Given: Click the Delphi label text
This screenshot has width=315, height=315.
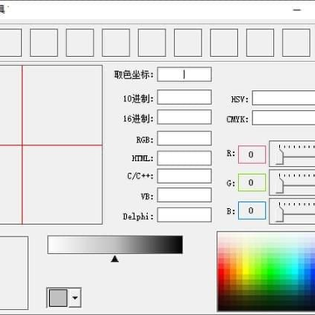Looking at the screenshot, I should [138, 216].
